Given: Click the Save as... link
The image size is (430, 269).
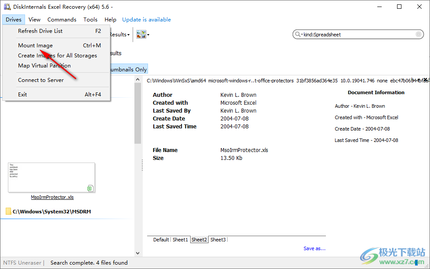Looking at the screenshot, I should (x=314, y=248).
